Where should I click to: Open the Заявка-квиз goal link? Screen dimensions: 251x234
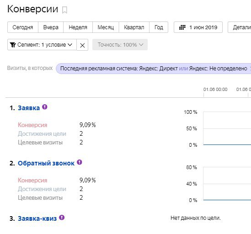coord(37,218)
